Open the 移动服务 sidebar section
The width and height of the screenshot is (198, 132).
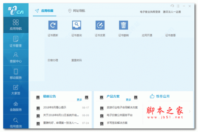(x=16, y=74)
